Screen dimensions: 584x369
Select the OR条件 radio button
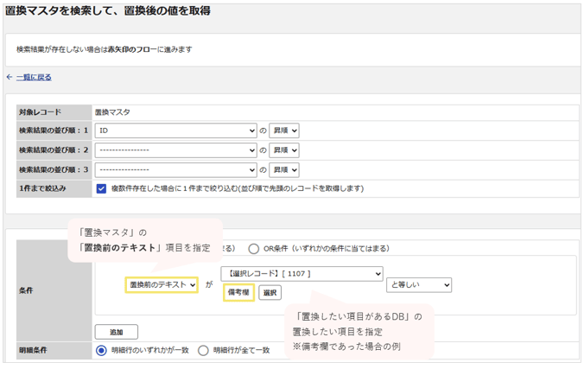[254, 249]
